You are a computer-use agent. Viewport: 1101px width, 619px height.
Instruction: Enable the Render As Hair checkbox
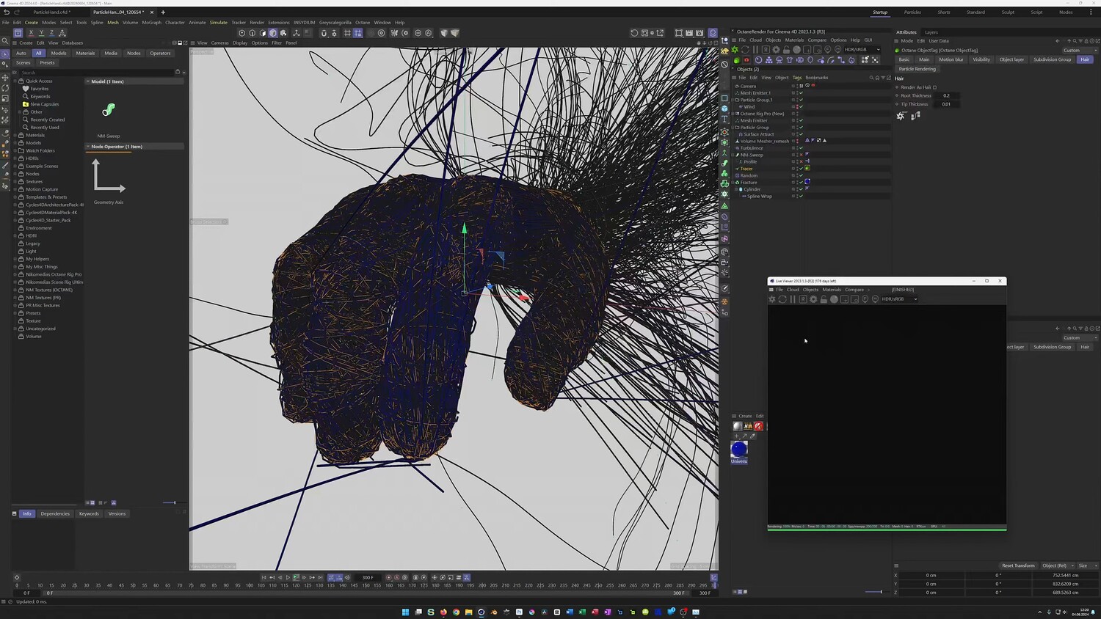tap(934, 87)
